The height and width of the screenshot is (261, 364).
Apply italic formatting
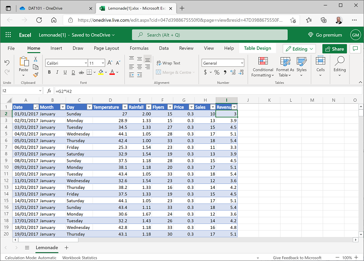point(57,72)
